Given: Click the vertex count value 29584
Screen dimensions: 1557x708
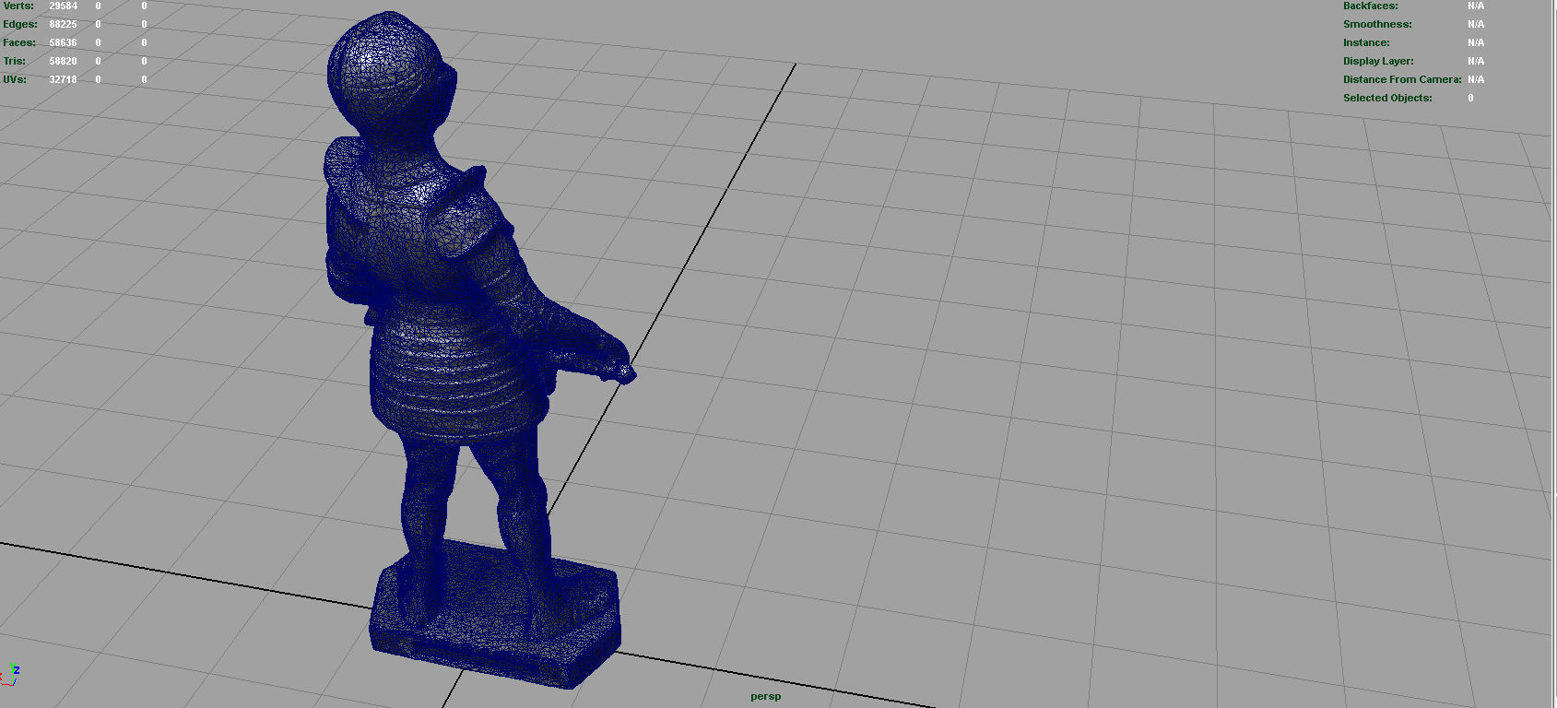Looking at the screenshot, I should (x=63, y=6).
